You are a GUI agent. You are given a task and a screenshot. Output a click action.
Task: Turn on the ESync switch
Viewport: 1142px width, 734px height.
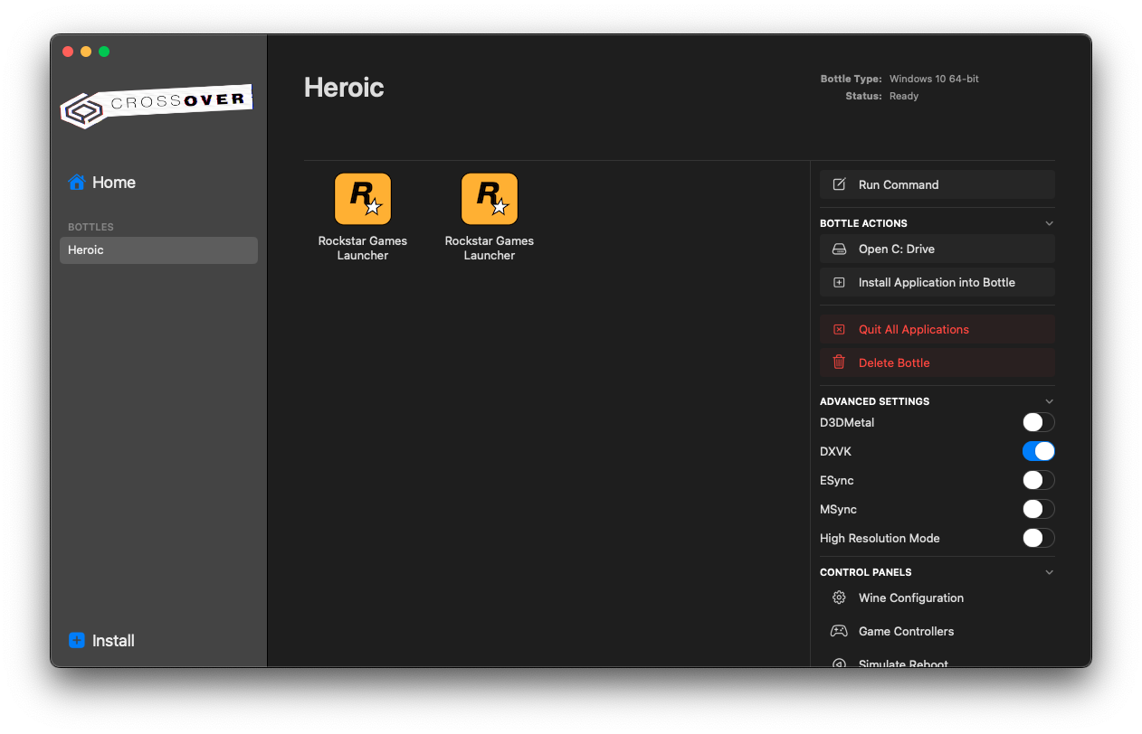click(x=1038, y=480)
